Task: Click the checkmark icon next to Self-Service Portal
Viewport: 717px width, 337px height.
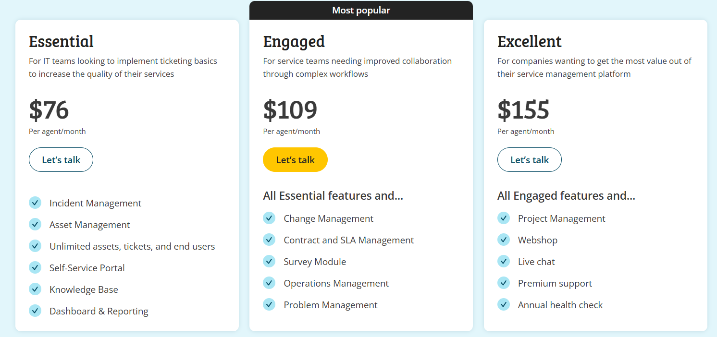Action: 35,267
